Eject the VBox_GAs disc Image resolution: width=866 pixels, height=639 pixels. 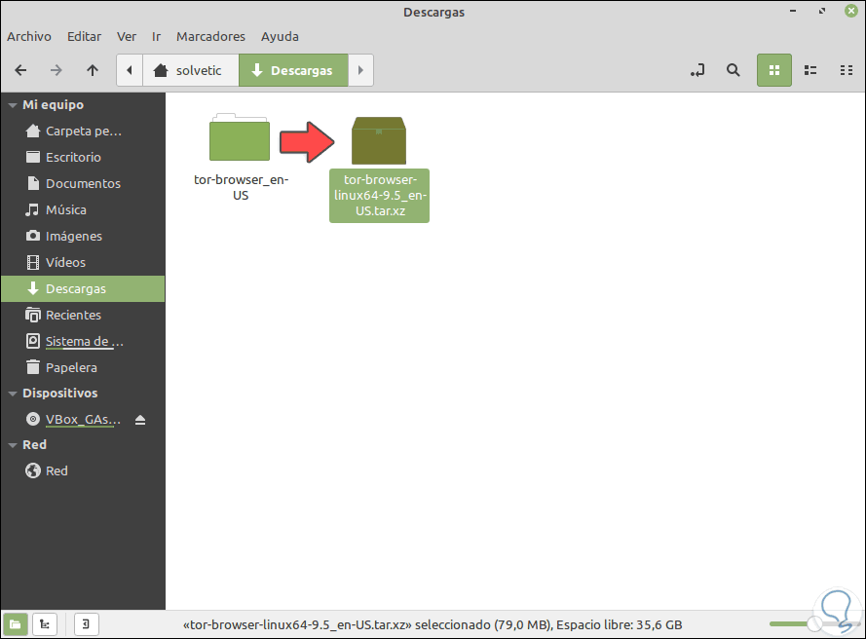point(140,420)
